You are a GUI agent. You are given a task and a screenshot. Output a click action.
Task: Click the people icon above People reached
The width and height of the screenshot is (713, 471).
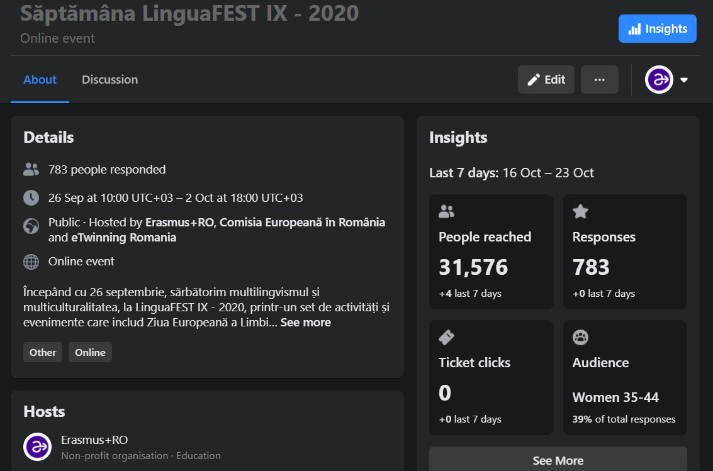(446, 212)
